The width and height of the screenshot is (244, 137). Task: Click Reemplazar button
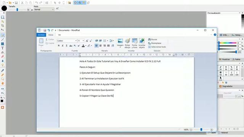pyautogui.click(x=155, y=43)
